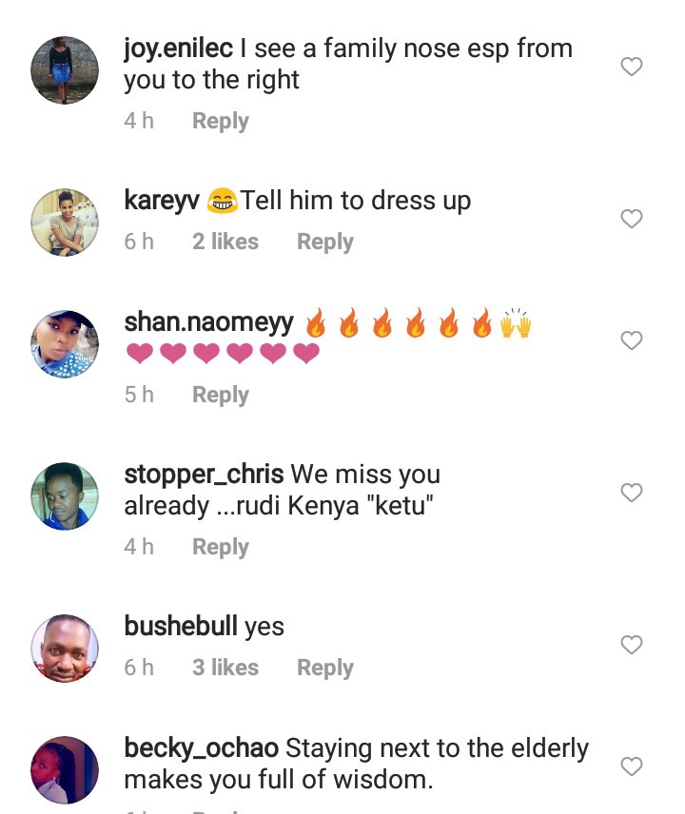This screenshot has width=685, height=814.
Task: Like stopper_chris's comment heart icon
Action: tap(632, 493)
